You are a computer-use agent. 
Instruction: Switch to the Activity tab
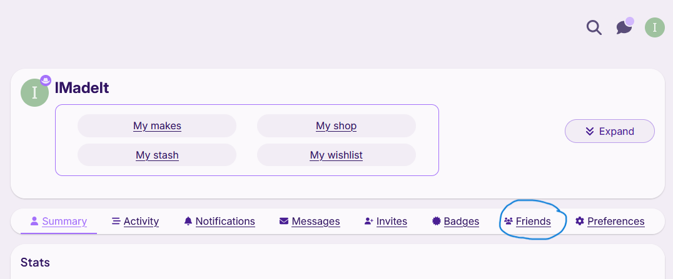point(135,221)
